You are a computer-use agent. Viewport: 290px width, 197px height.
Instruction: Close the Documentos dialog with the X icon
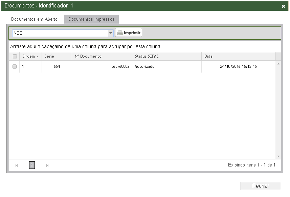(283, 6)
